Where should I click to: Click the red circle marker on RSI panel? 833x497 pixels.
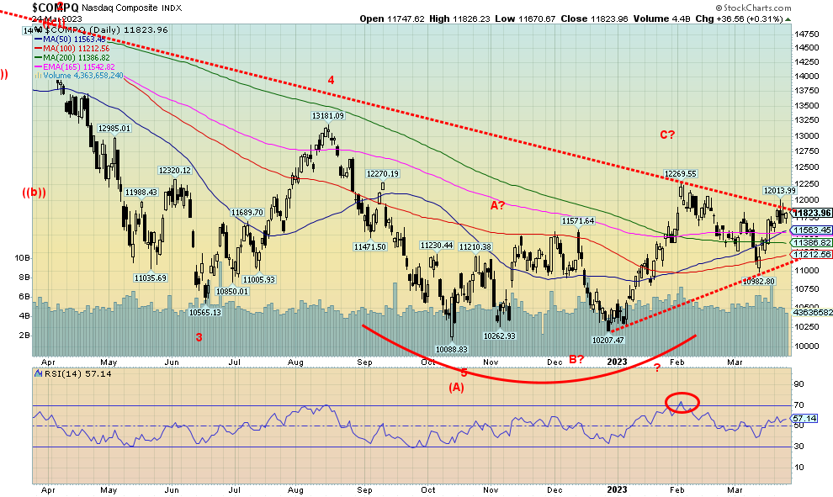coord(682,403)
